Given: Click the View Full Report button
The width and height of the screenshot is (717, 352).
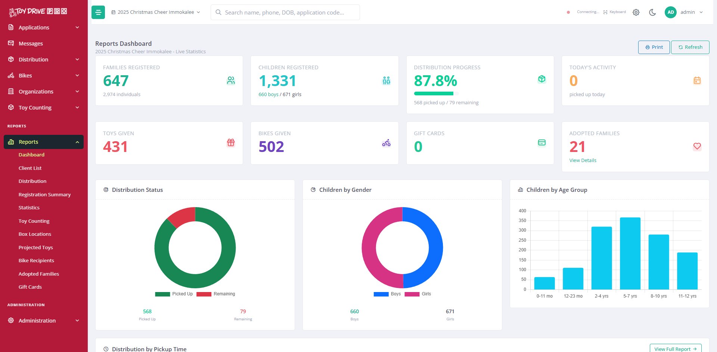Looking at the screenshot, I should [676, 349].
